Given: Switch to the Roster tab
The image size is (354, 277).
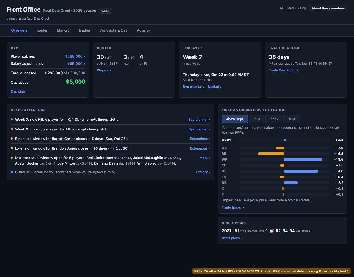Looking at the screenshot, I should (42, 30).
